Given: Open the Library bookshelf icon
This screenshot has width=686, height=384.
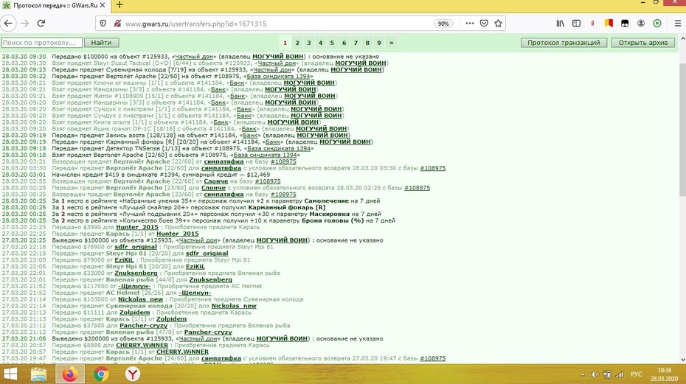Looking at the screenshot, I should (x=560, y=24).
